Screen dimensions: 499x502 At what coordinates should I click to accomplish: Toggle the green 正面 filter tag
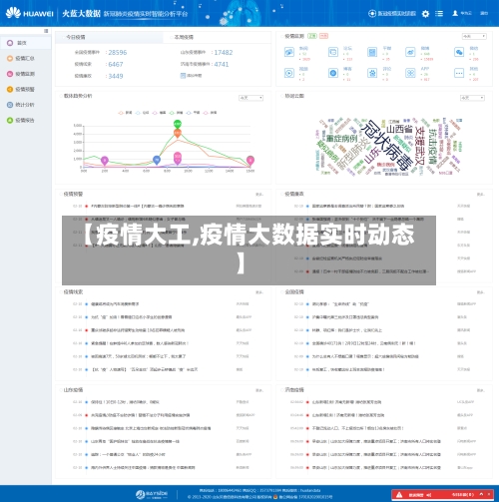click(x=312, y=36)
